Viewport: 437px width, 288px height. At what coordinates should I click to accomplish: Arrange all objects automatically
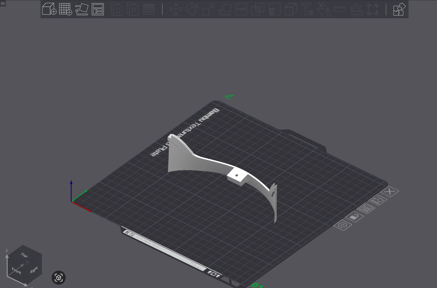(98, 9)
